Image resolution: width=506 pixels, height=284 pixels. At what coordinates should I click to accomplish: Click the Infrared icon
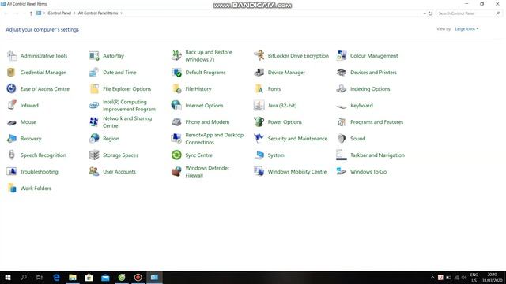click(x=12, y=105)
